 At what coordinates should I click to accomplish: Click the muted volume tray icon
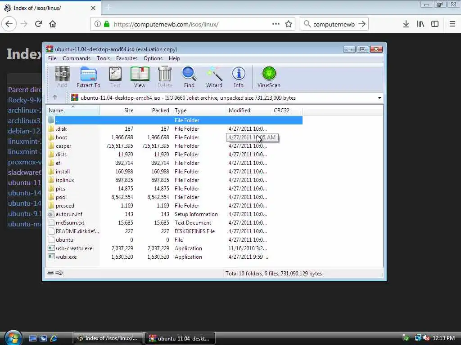point(427,338)
